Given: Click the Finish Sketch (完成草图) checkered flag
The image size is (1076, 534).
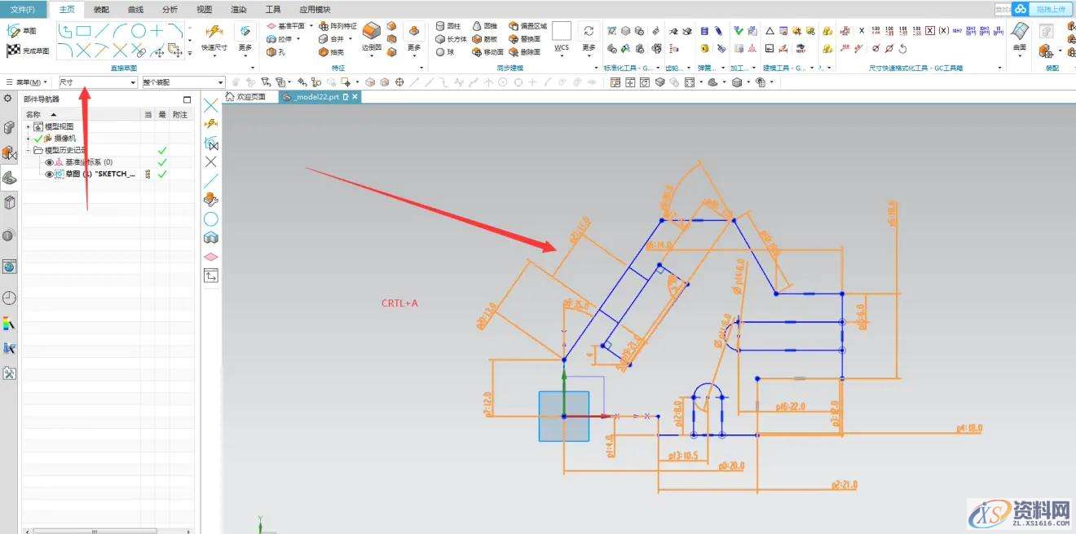Looking at the screenshot, I should click(x=14, y=51).
